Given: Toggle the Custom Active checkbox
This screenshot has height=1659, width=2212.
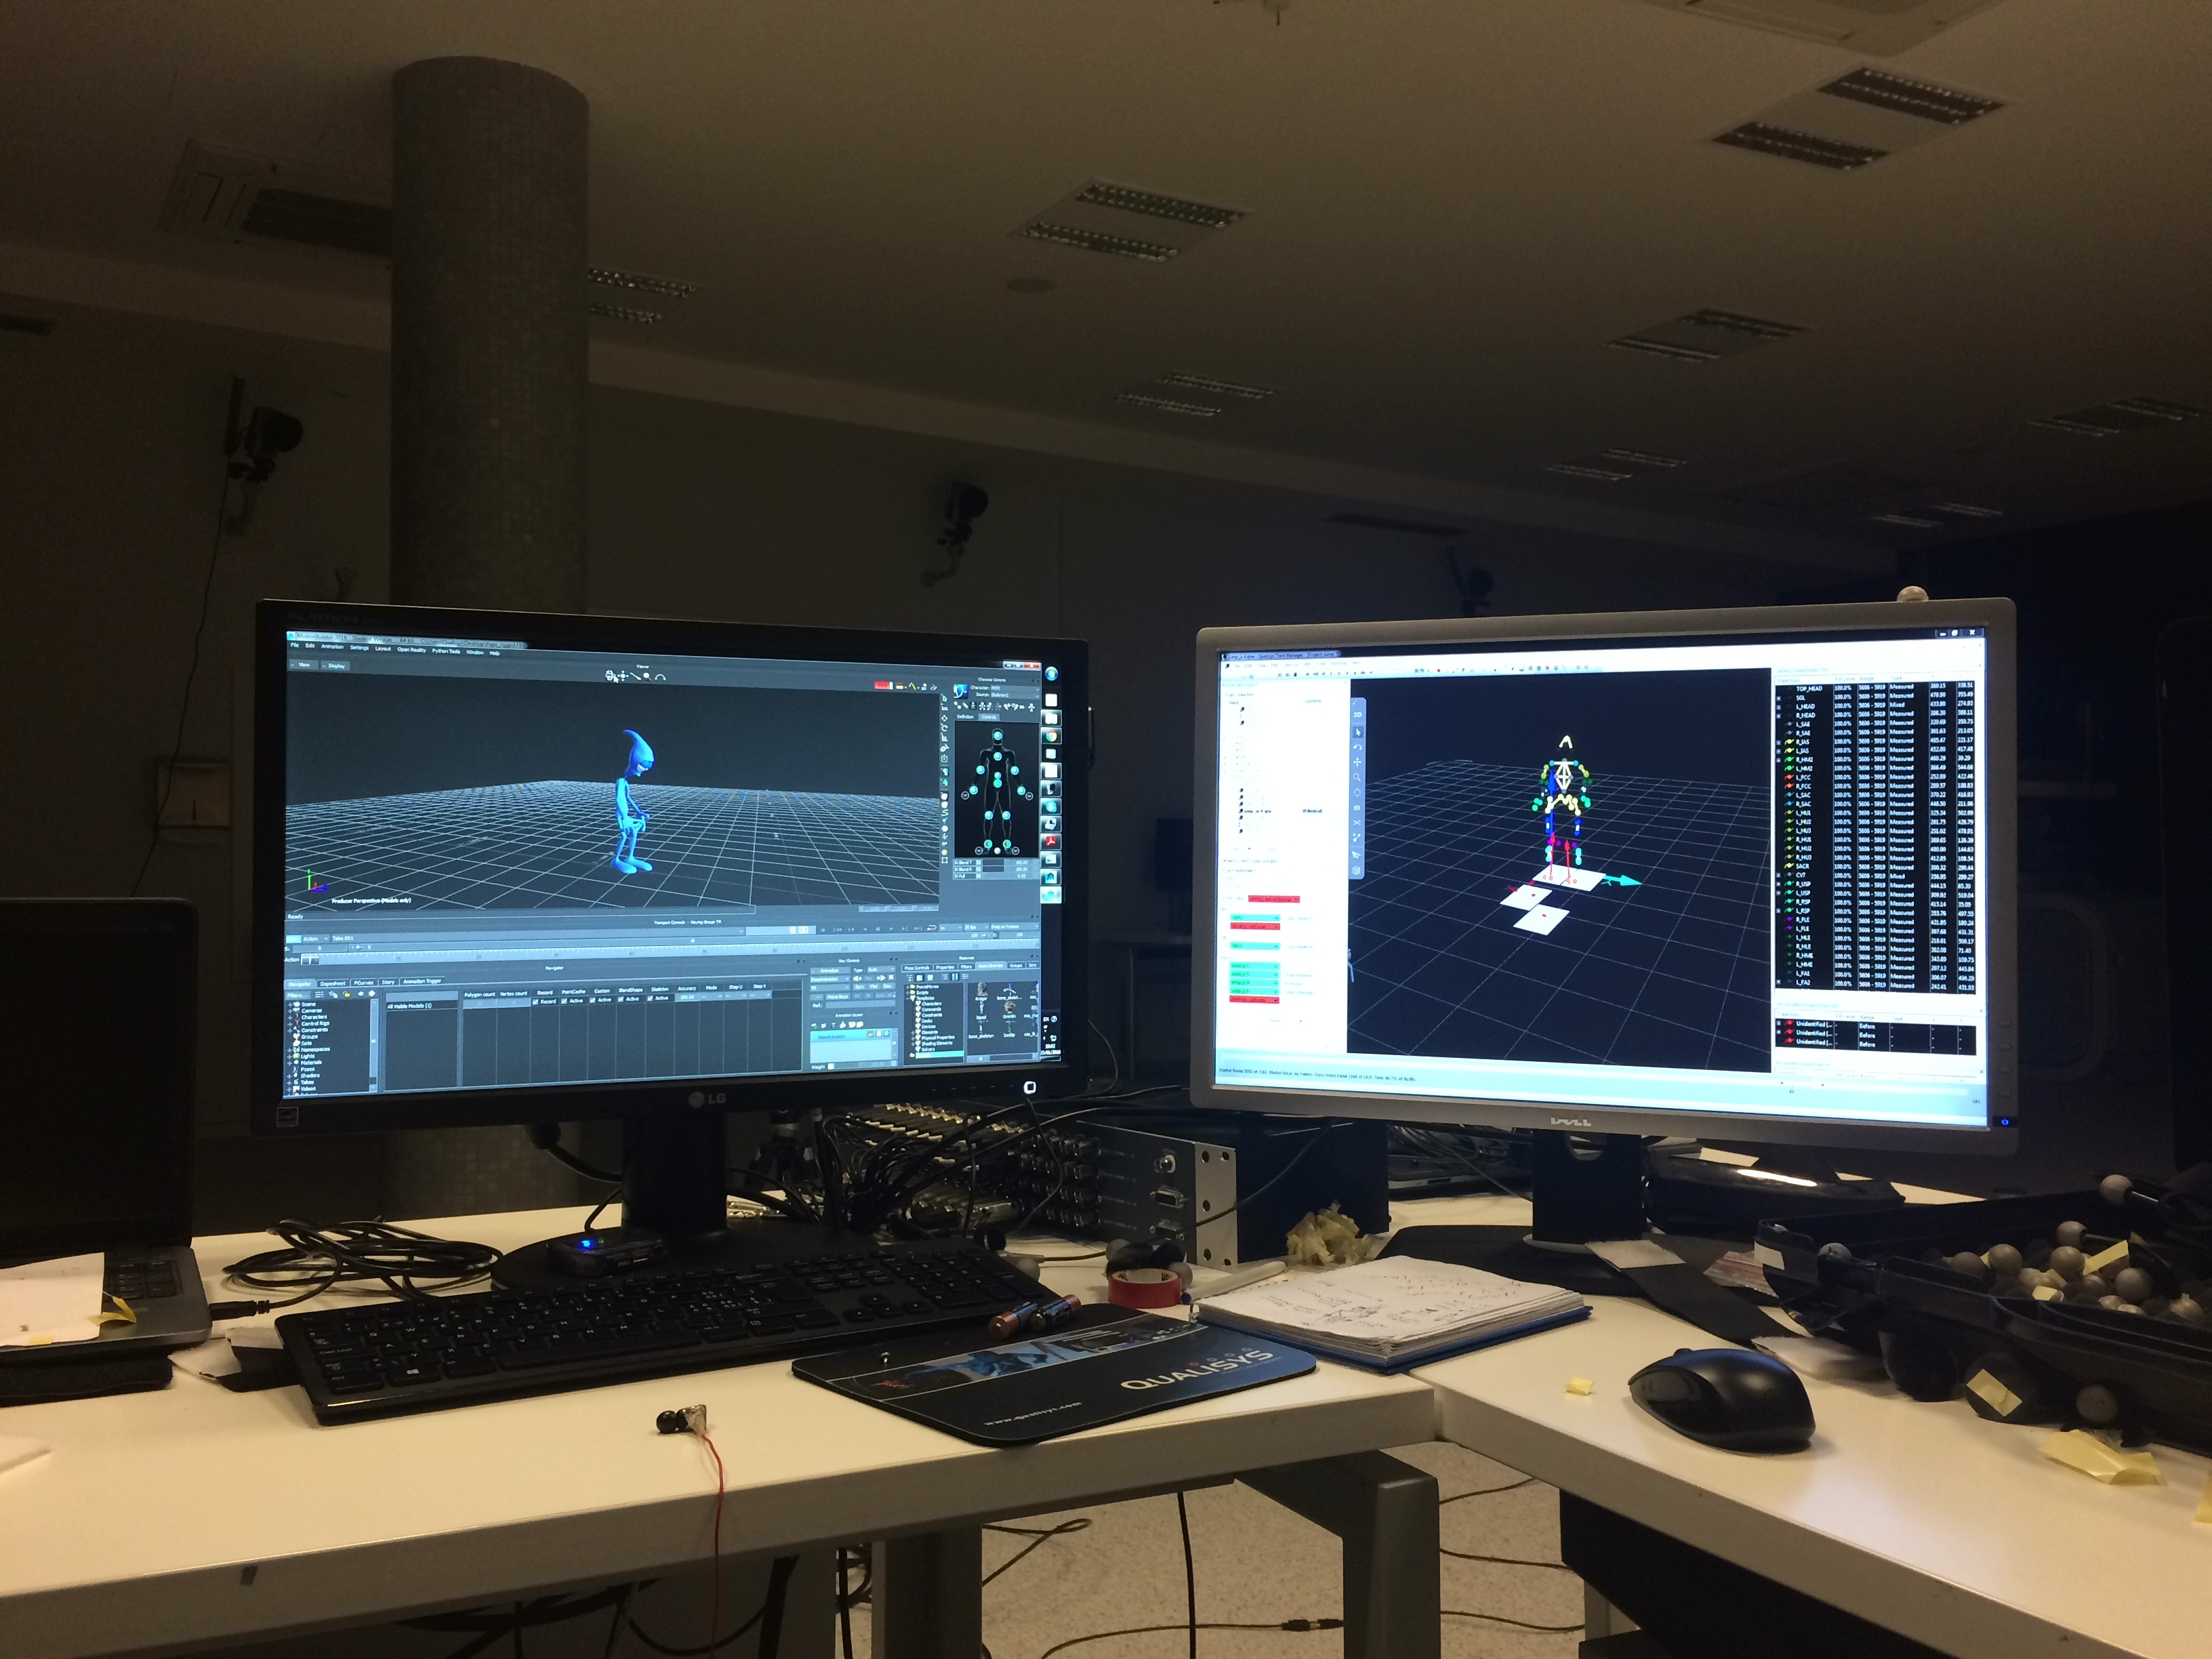Looking at the screenshot, I should coord(593,1000).
